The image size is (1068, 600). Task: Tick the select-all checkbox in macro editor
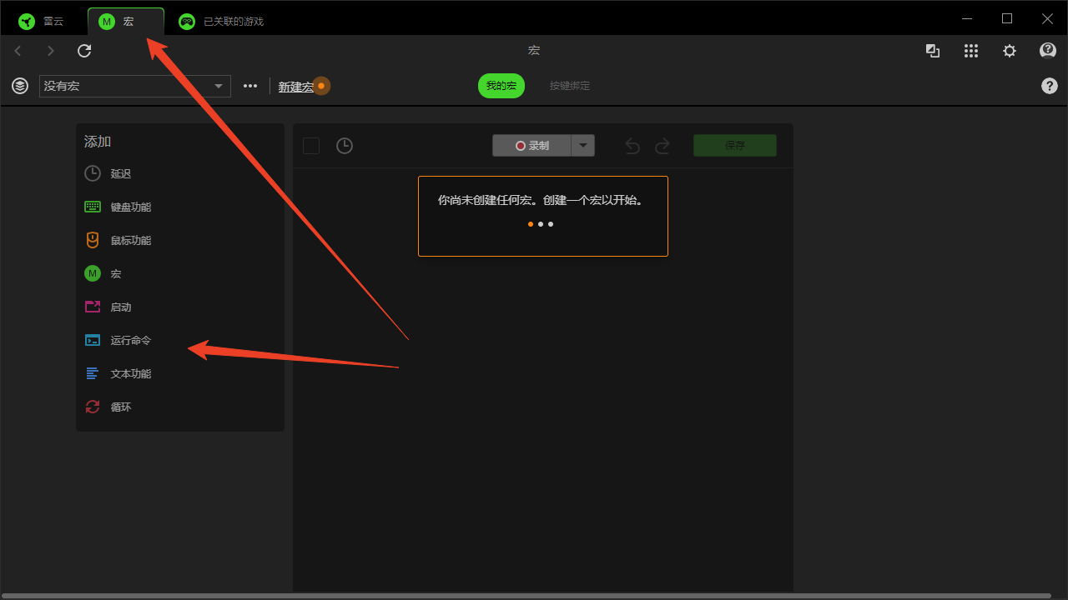point(311,146)
